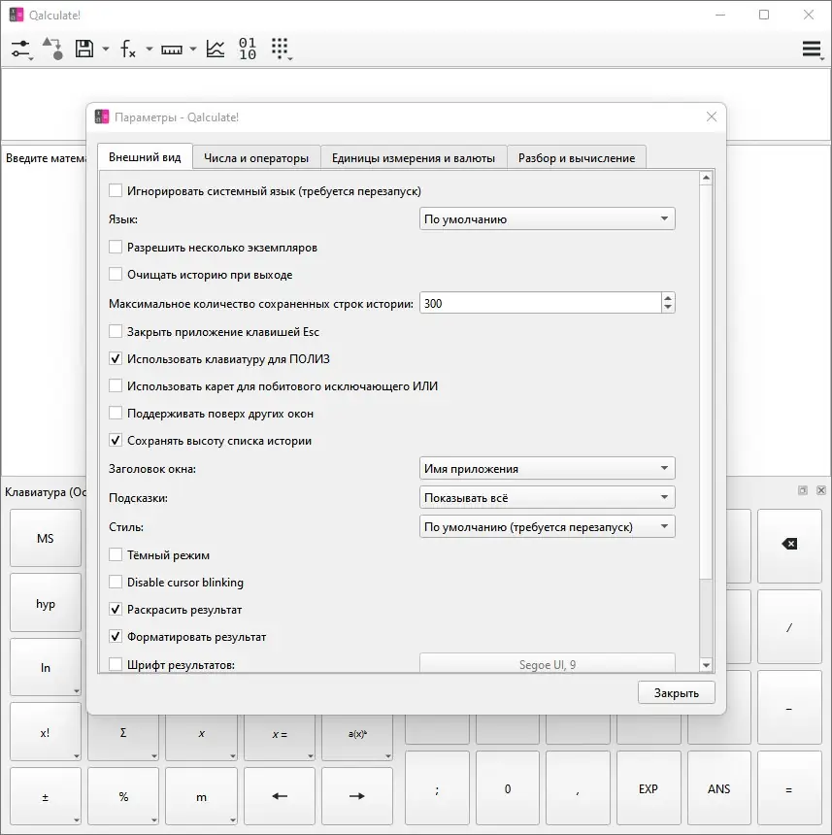Undock the keypad panel float icon
This screenshot has width=832, height=835.
803,490
